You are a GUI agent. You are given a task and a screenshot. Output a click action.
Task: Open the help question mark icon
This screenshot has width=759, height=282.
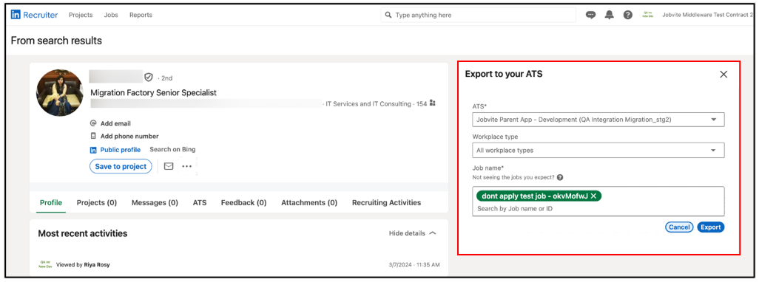[x=628, y=15]
